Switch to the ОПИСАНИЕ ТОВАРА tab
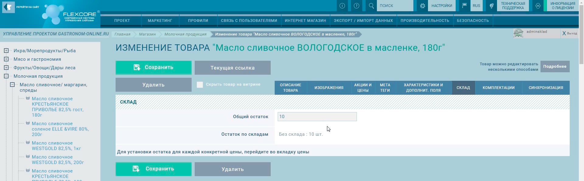The width and height of the screenshot is (584, 181). click(290, 88)
